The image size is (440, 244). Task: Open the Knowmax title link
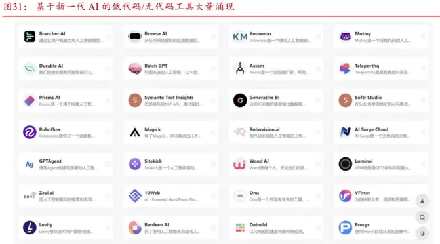pos(261,33)
